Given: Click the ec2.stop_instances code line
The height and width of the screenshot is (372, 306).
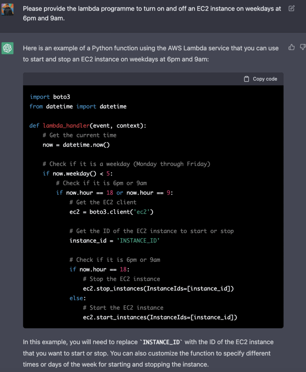Looking at the screenshot, I should point(158,288).
